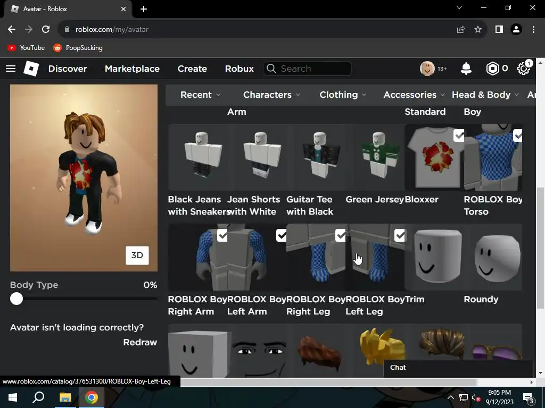This screenshot has width=545, height=408.
Task: Click Redraw to reload the avatar
Action: coord(140,342)
